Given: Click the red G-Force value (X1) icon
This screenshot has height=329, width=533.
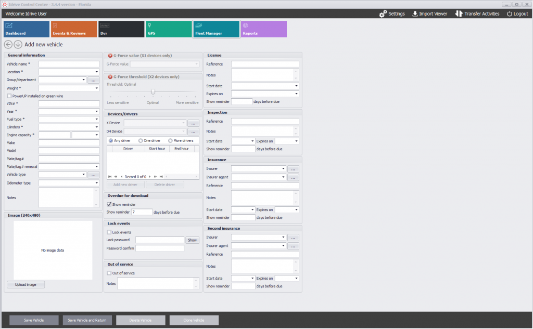Looking at the screenshot, I should tap(110, 56).
